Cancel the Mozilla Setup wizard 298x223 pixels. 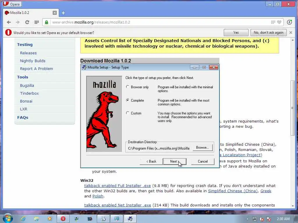203,161
